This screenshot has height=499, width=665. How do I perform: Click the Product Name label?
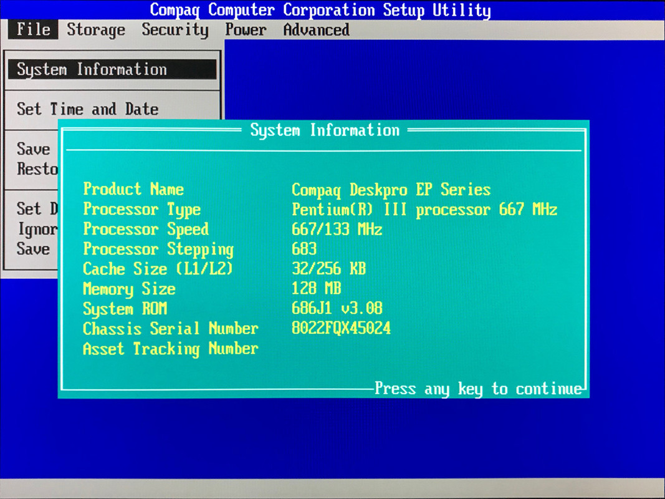(133, 189)
